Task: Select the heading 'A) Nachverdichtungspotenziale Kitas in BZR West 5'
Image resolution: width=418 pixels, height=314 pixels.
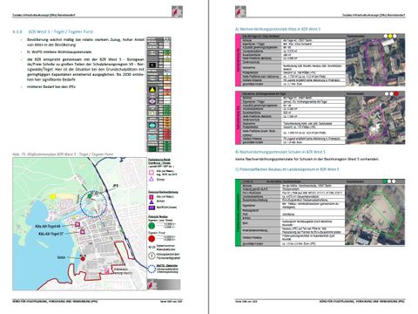Action: pos(278,29)
